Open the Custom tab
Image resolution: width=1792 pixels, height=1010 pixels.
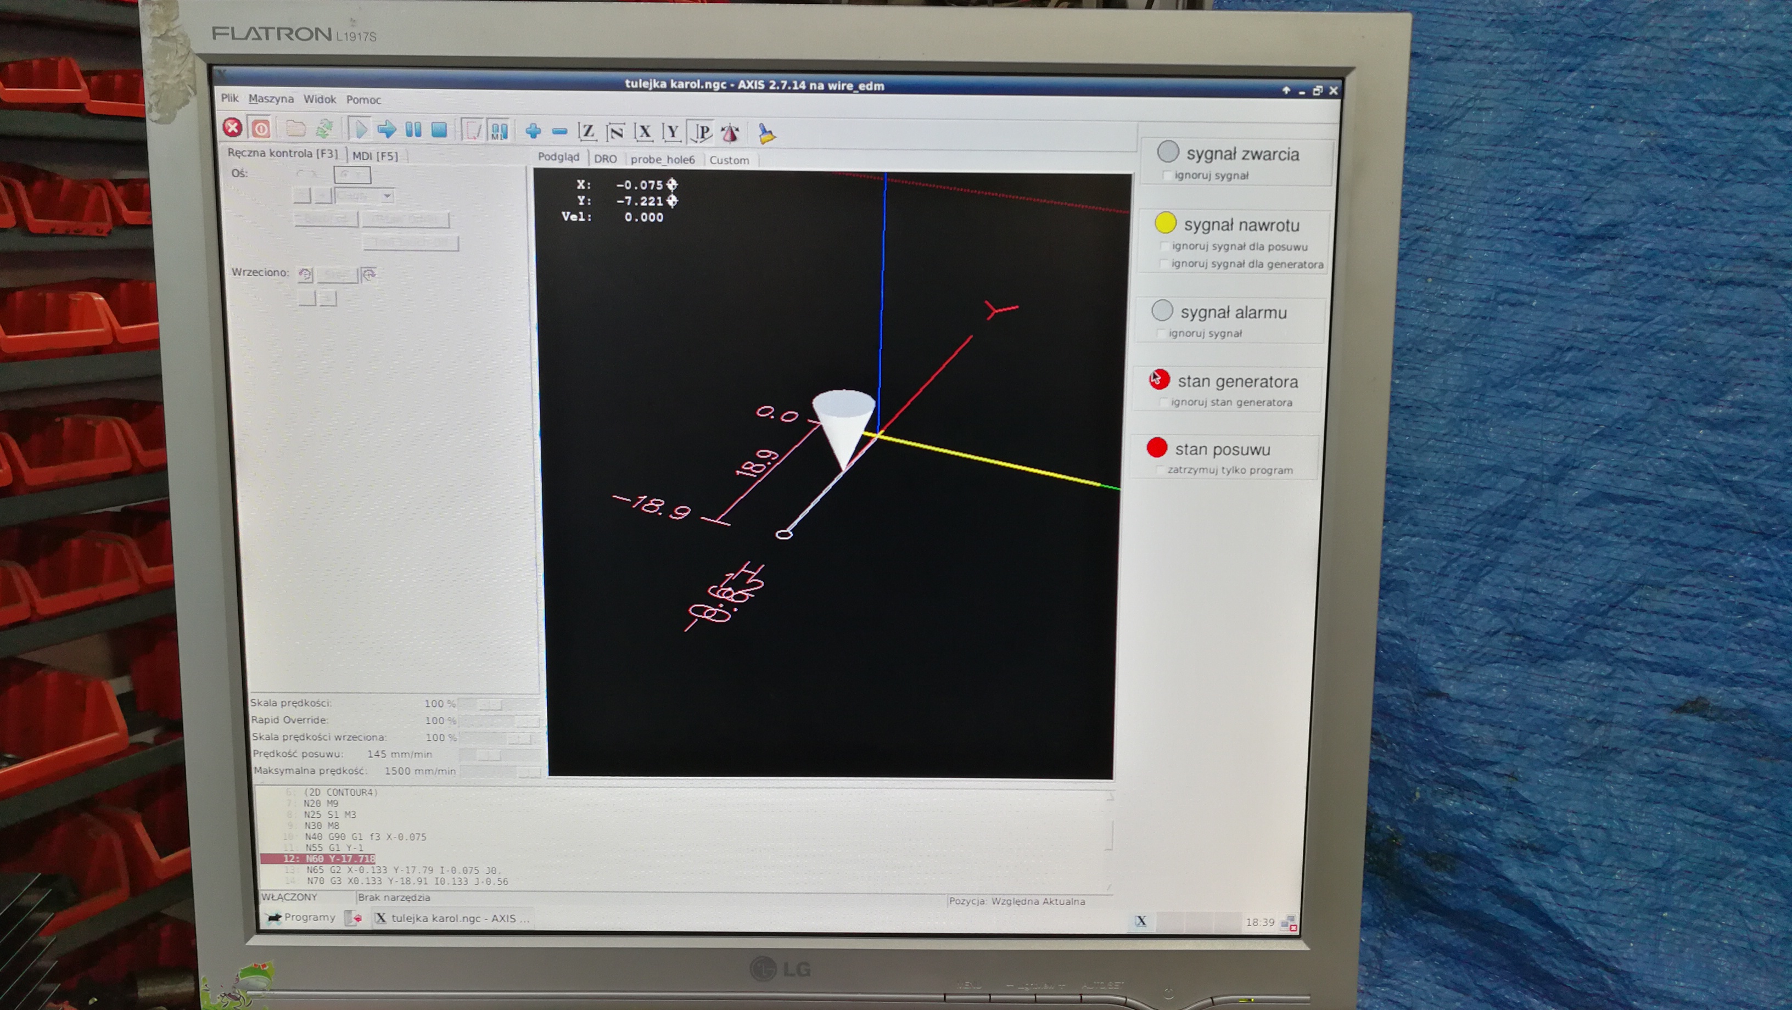point(729,160)
